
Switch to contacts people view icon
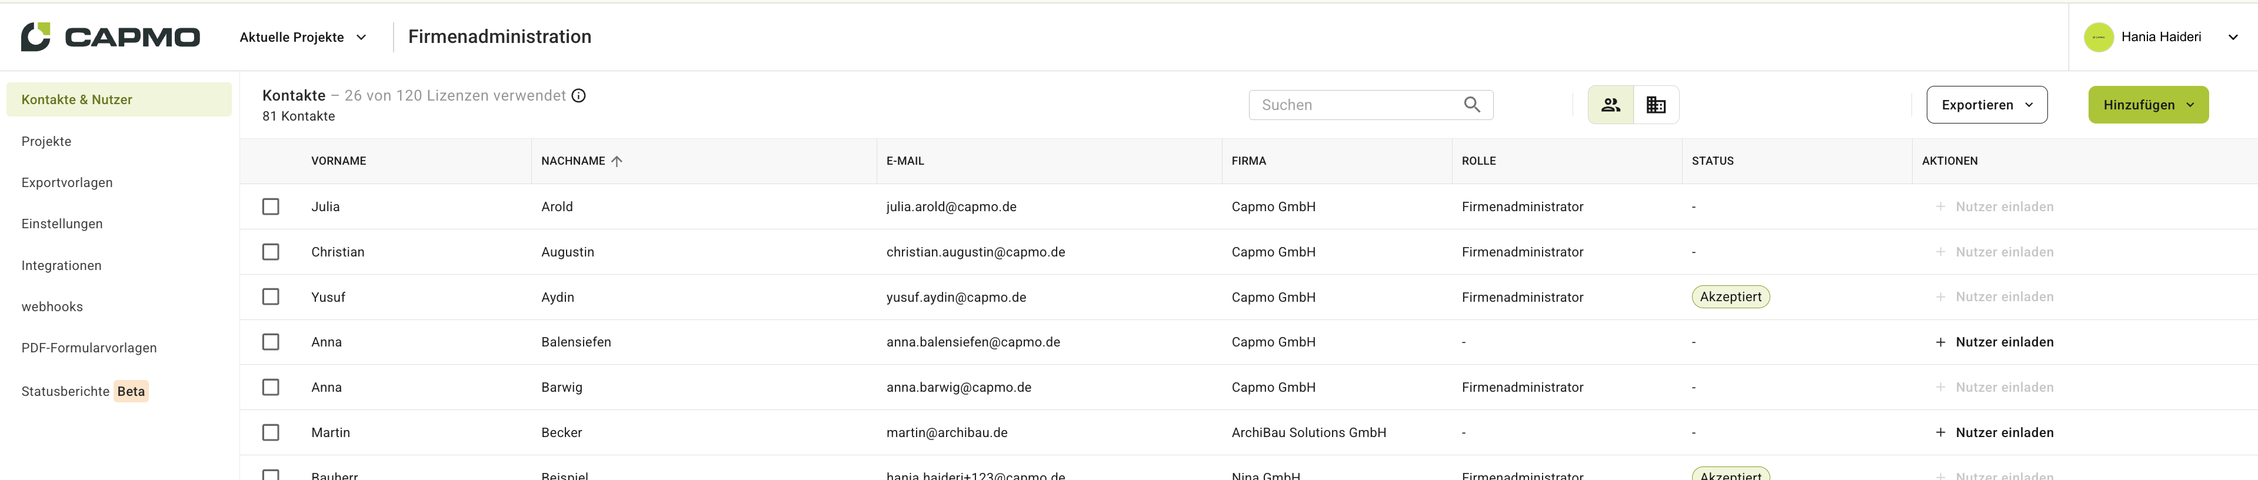click(1610, 105)
